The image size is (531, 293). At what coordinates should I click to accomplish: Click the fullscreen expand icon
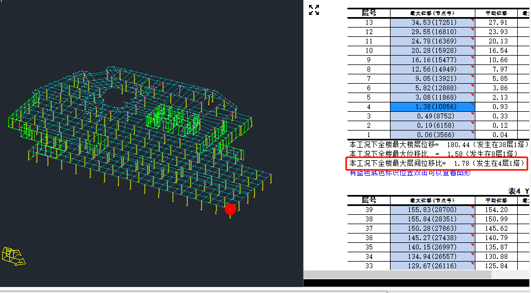(314, 10)
